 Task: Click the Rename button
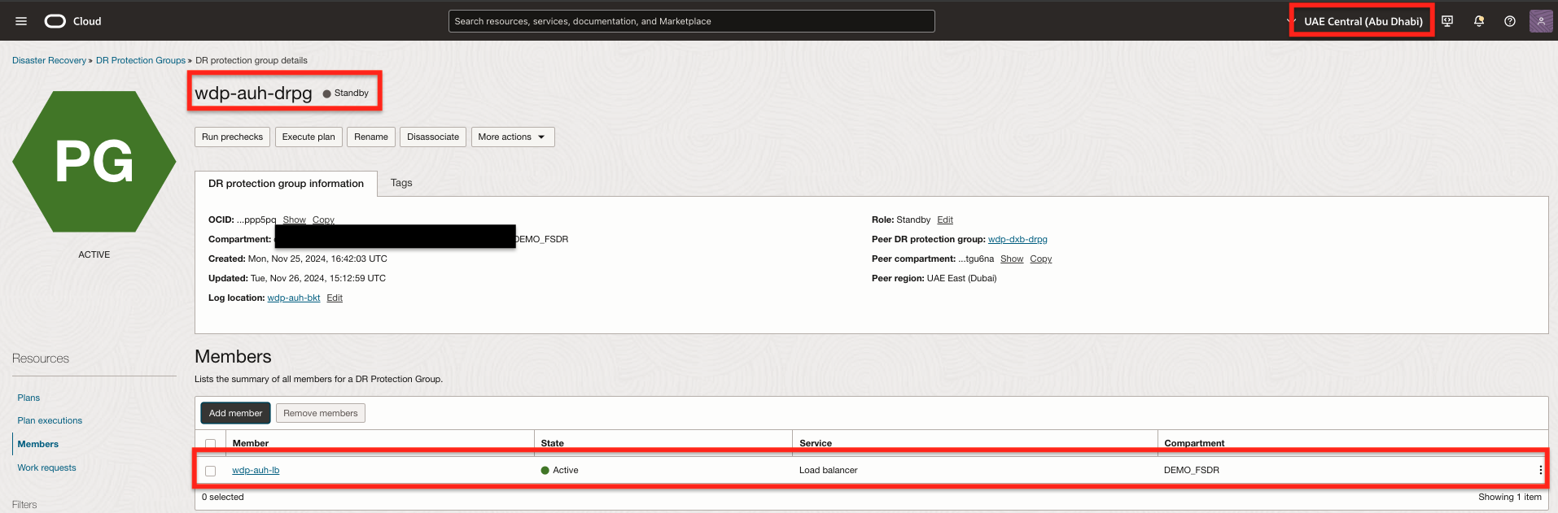[371, 137]
